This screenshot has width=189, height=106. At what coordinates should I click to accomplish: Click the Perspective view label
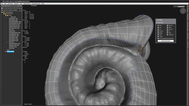click(x=181, y=6)
